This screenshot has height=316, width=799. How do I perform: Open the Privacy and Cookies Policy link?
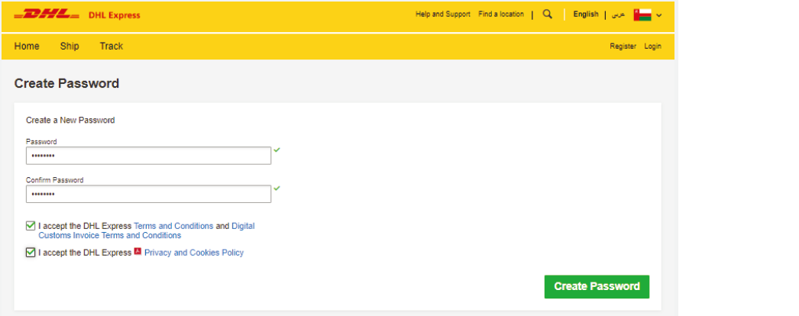[194, 253]
